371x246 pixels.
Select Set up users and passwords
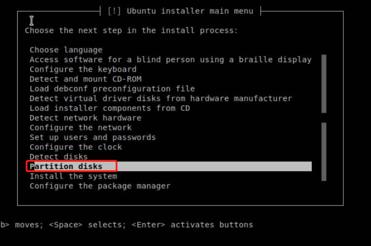click(x=93, y=137)
